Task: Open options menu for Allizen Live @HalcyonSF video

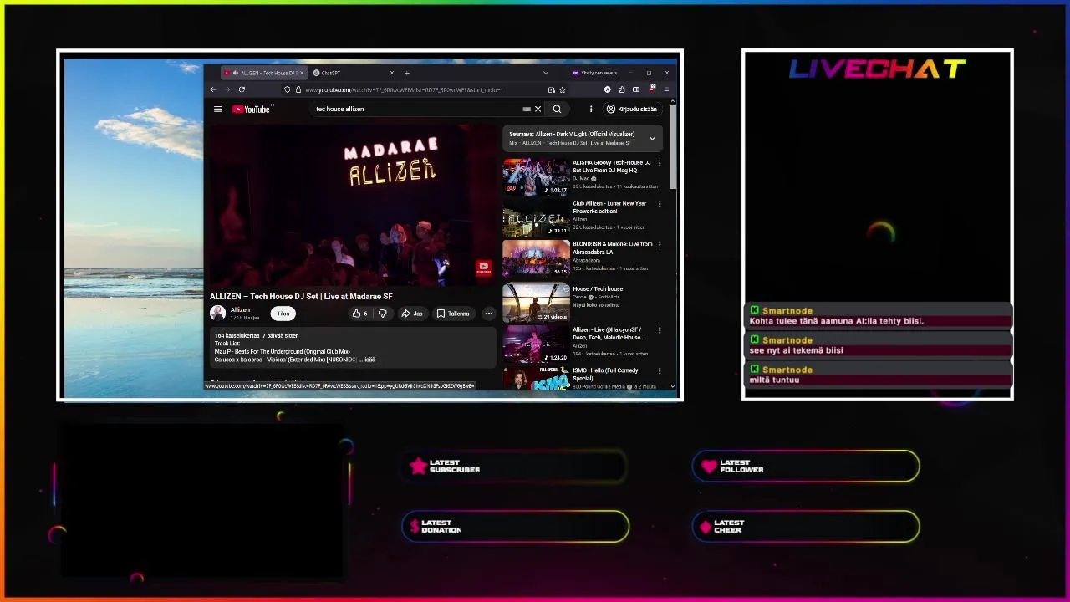Action: [660, 330]
